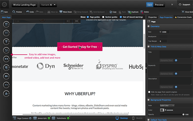Toggle the Page guides checkbox
This screenshot has height=121, width=193.
[x=88, y=17]
